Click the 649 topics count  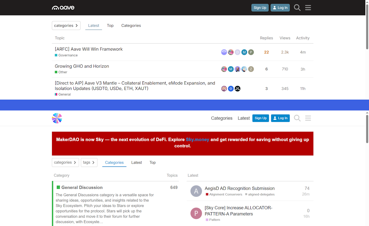click(174, 187)
